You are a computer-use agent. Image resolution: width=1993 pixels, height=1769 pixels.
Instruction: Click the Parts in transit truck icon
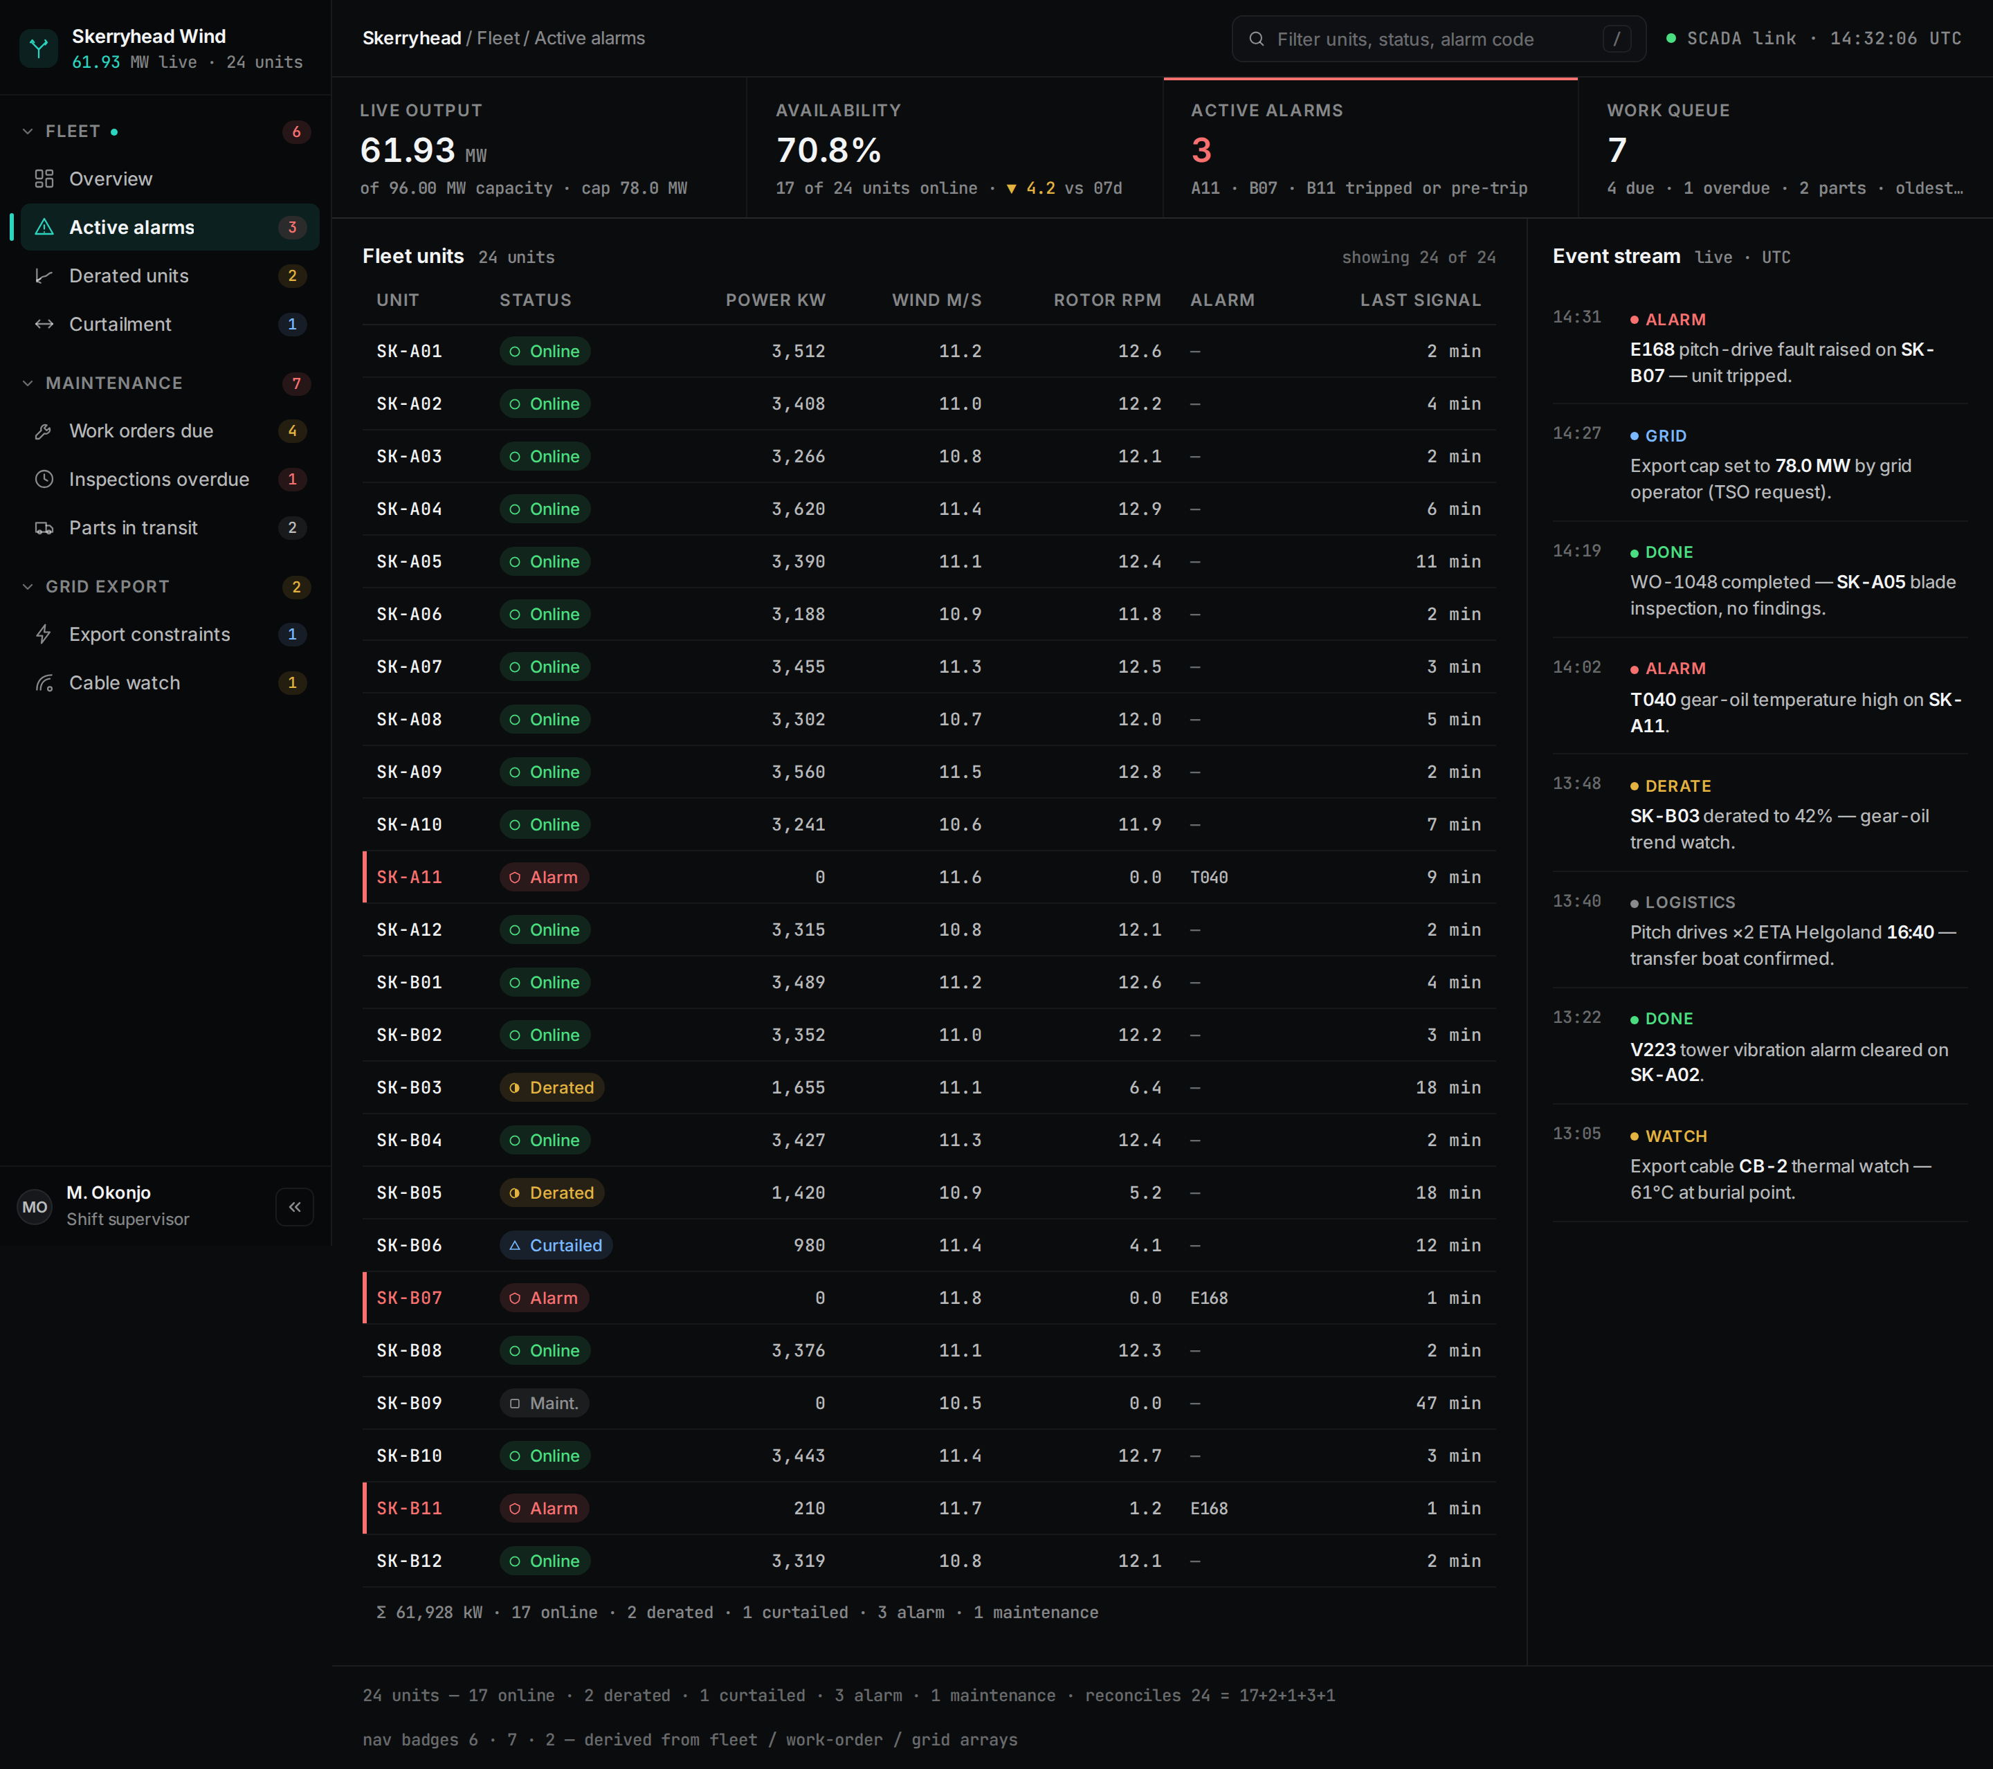(x=44, y=527)
